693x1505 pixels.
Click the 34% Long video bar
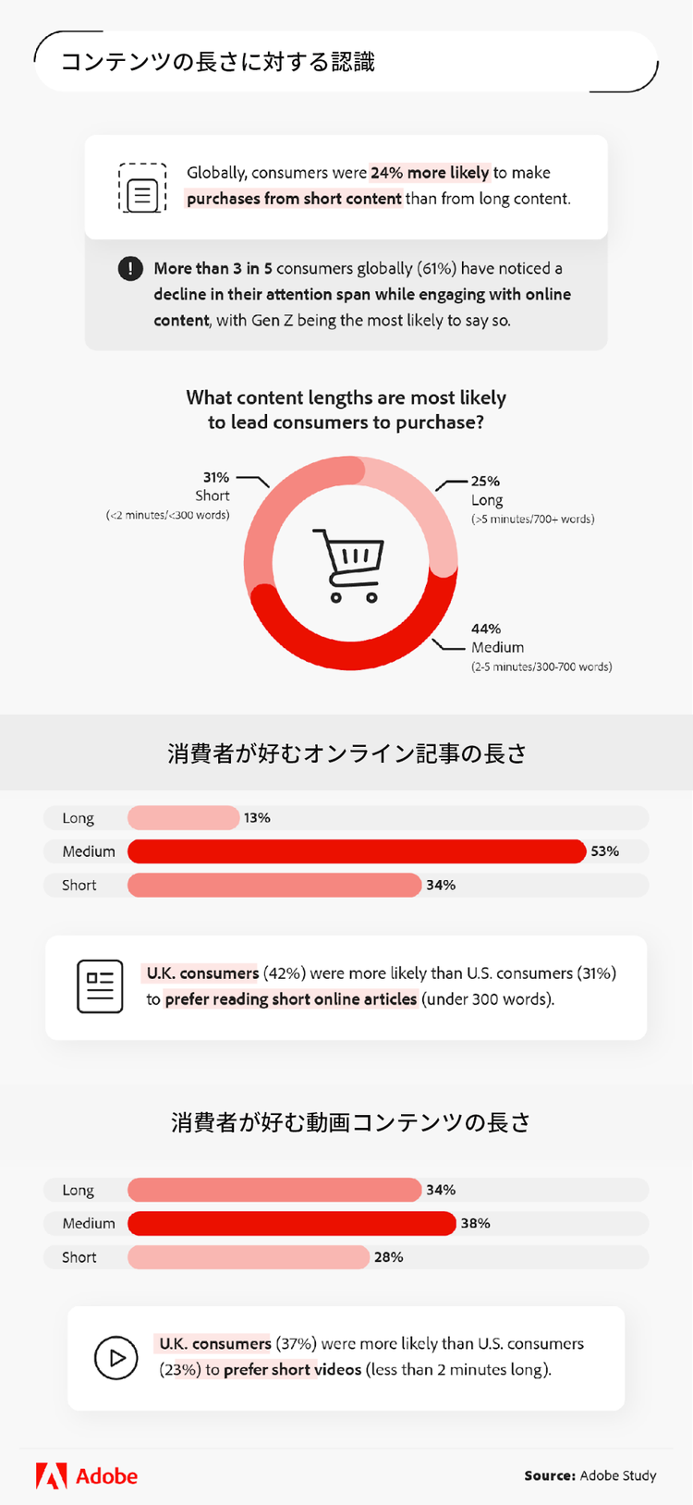[x=274, y=1191]
